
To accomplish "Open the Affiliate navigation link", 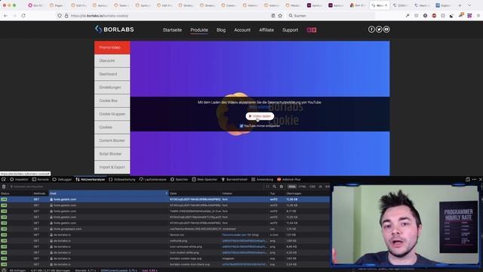I will (266, 30).
